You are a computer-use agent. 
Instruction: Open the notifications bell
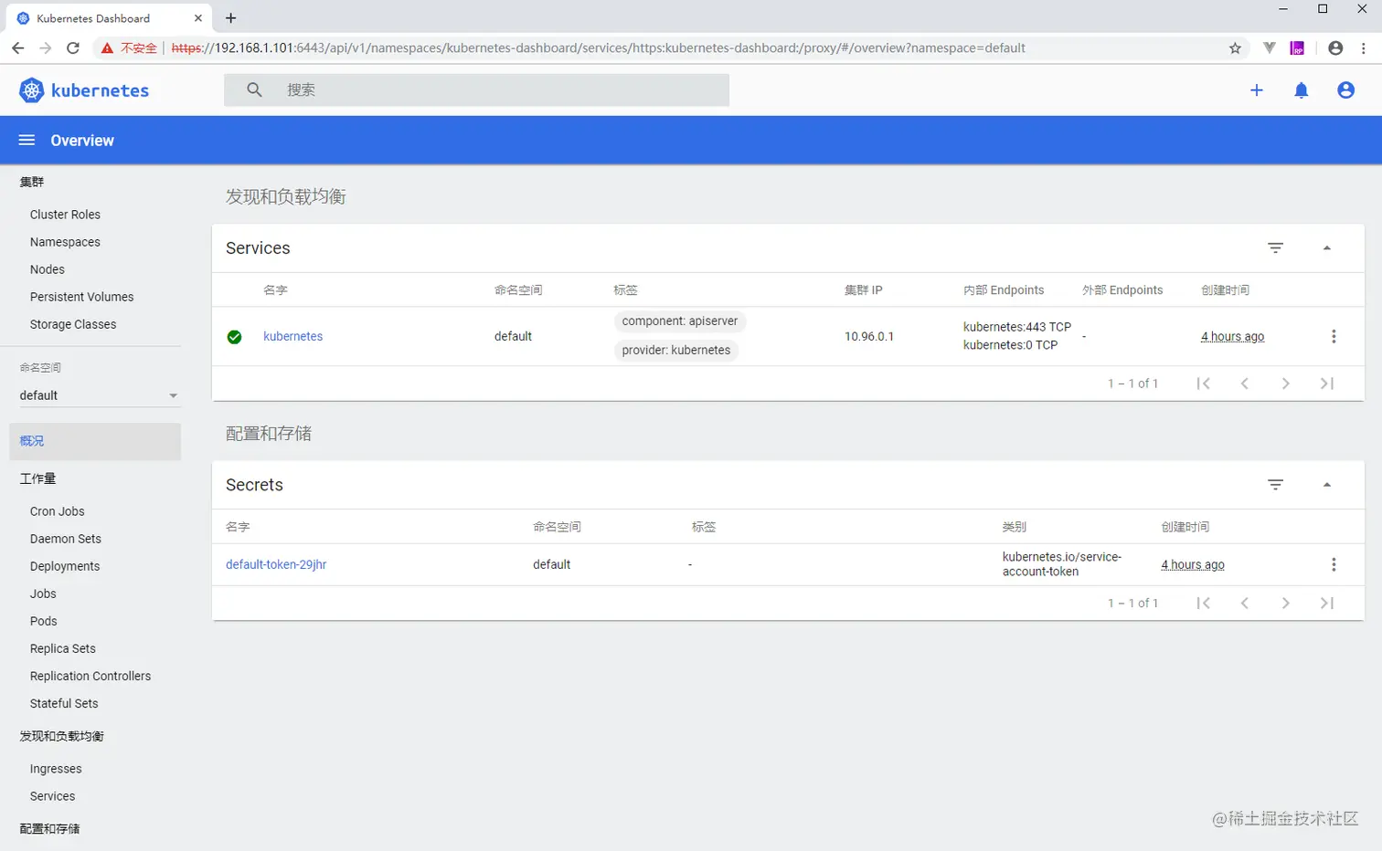(x=1302, y=90)
